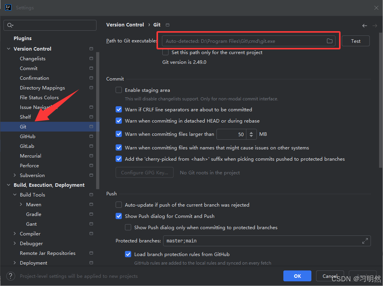The width and height of the screenshot is (383, 286).
Task: Click project-level icon beside Changelists
Action: click(x=91, y=58)
